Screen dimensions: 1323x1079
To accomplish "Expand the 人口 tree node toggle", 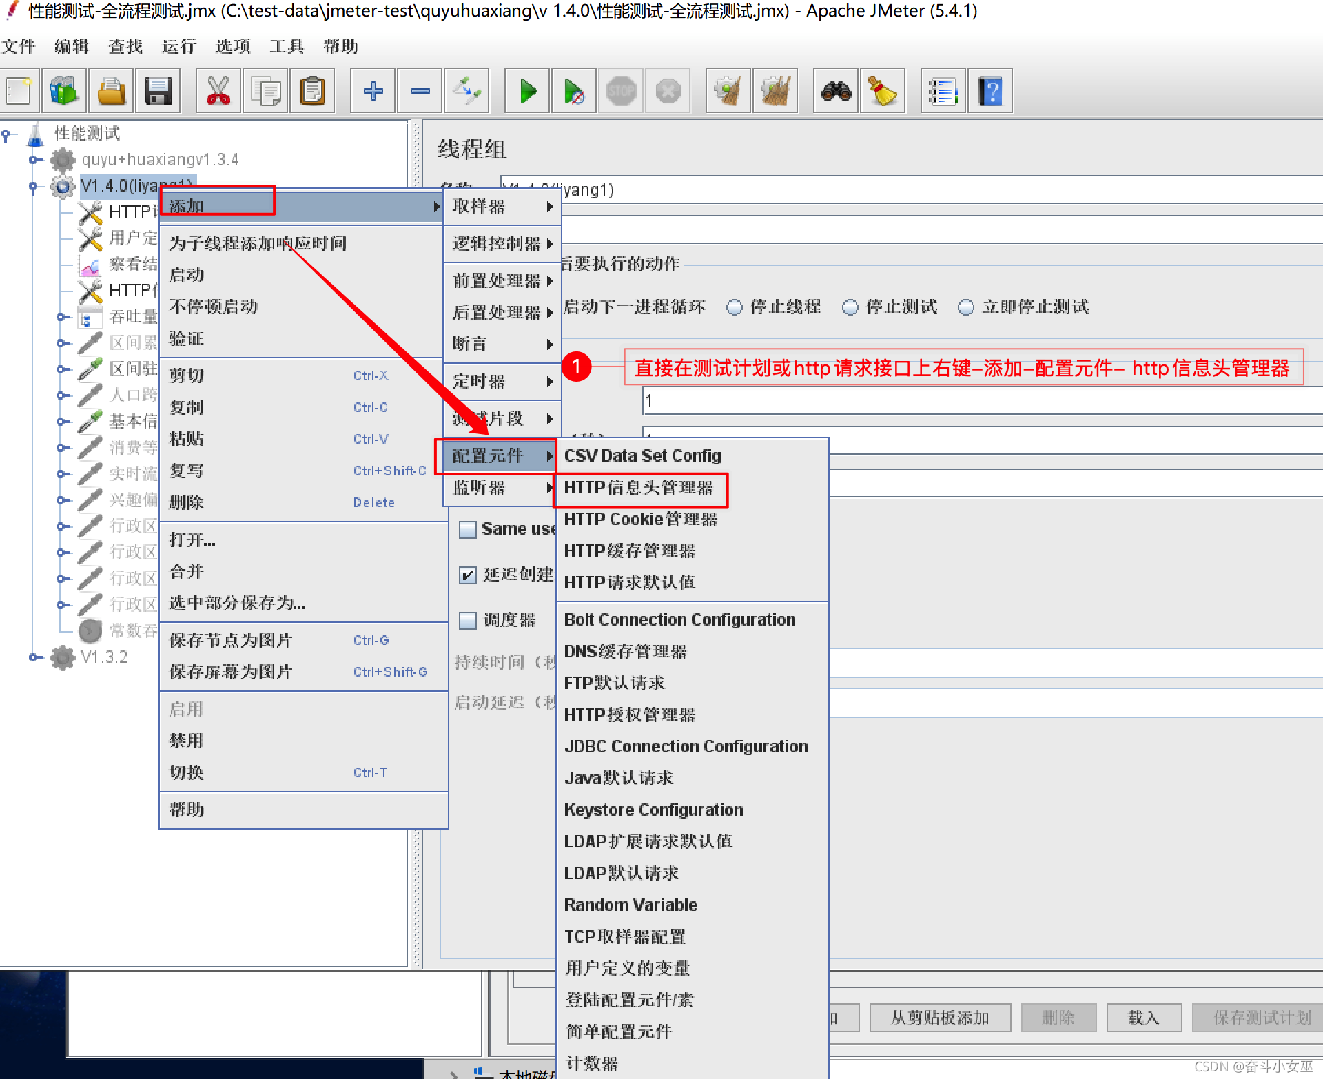I will 61,395.
